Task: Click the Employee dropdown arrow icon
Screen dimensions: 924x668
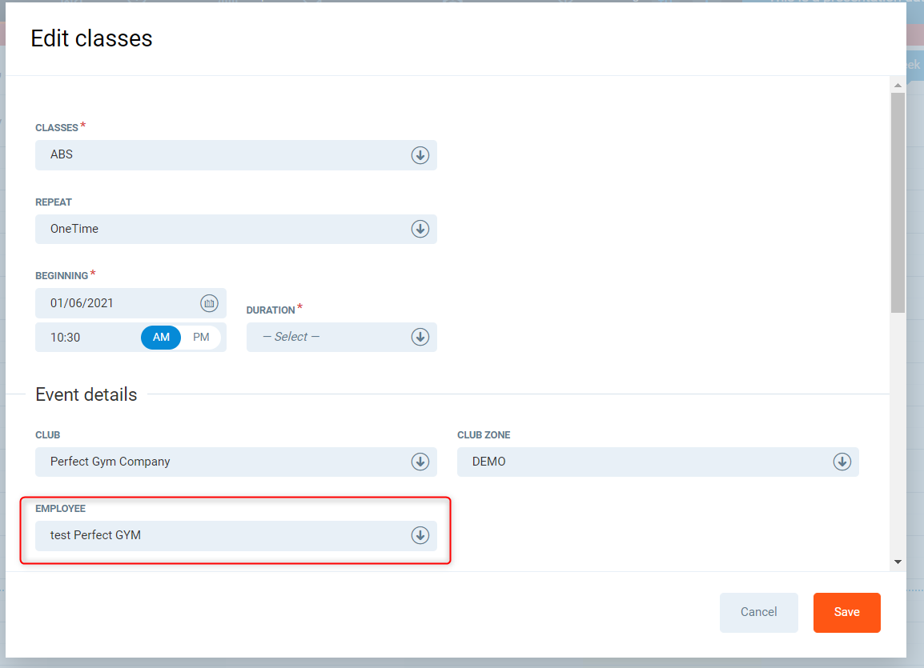Action: [420, 535]
